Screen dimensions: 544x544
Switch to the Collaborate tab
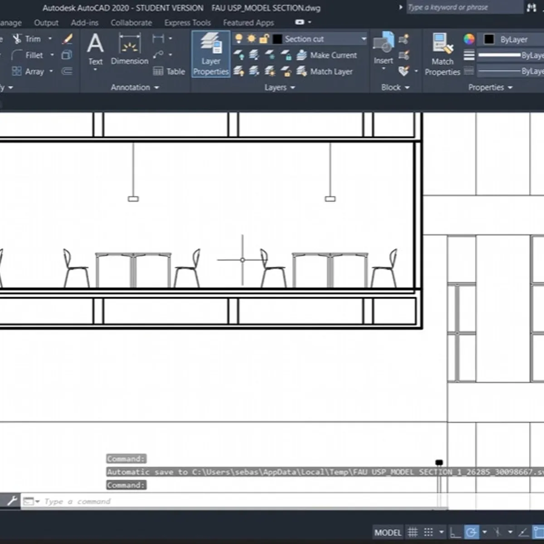point(131,22)
